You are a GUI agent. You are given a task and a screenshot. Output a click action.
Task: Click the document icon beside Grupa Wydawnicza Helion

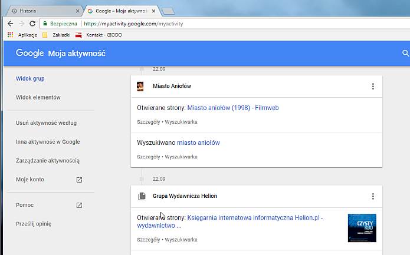pos(142,196)
